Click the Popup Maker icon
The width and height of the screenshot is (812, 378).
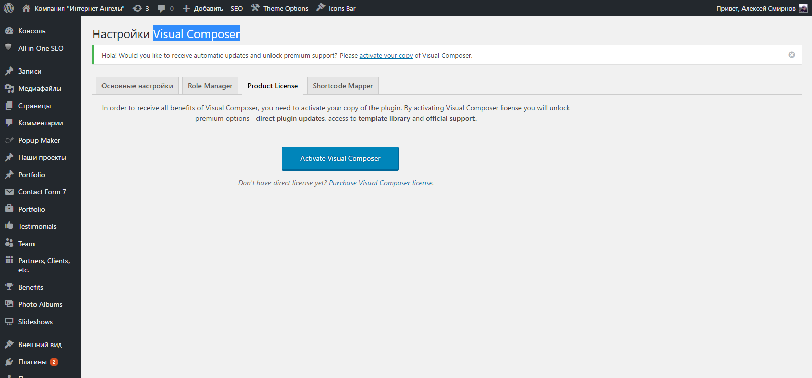click(x=9, y=140)
